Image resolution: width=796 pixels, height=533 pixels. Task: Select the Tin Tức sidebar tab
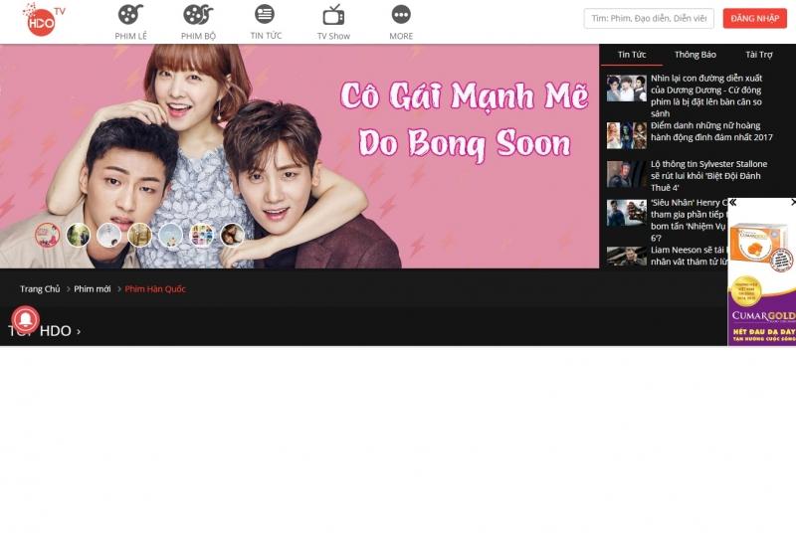[x=632, y=55]
